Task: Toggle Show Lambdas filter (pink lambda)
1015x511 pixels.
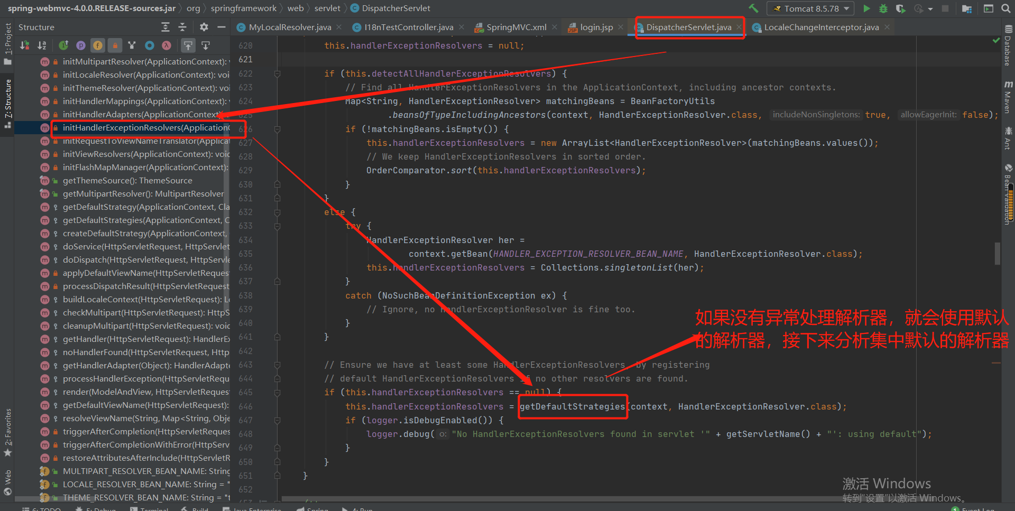Action: (x=167, y=45)
